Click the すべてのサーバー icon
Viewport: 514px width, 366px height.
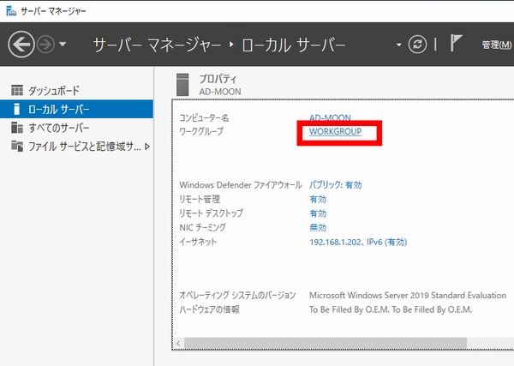tap(17, 128)
